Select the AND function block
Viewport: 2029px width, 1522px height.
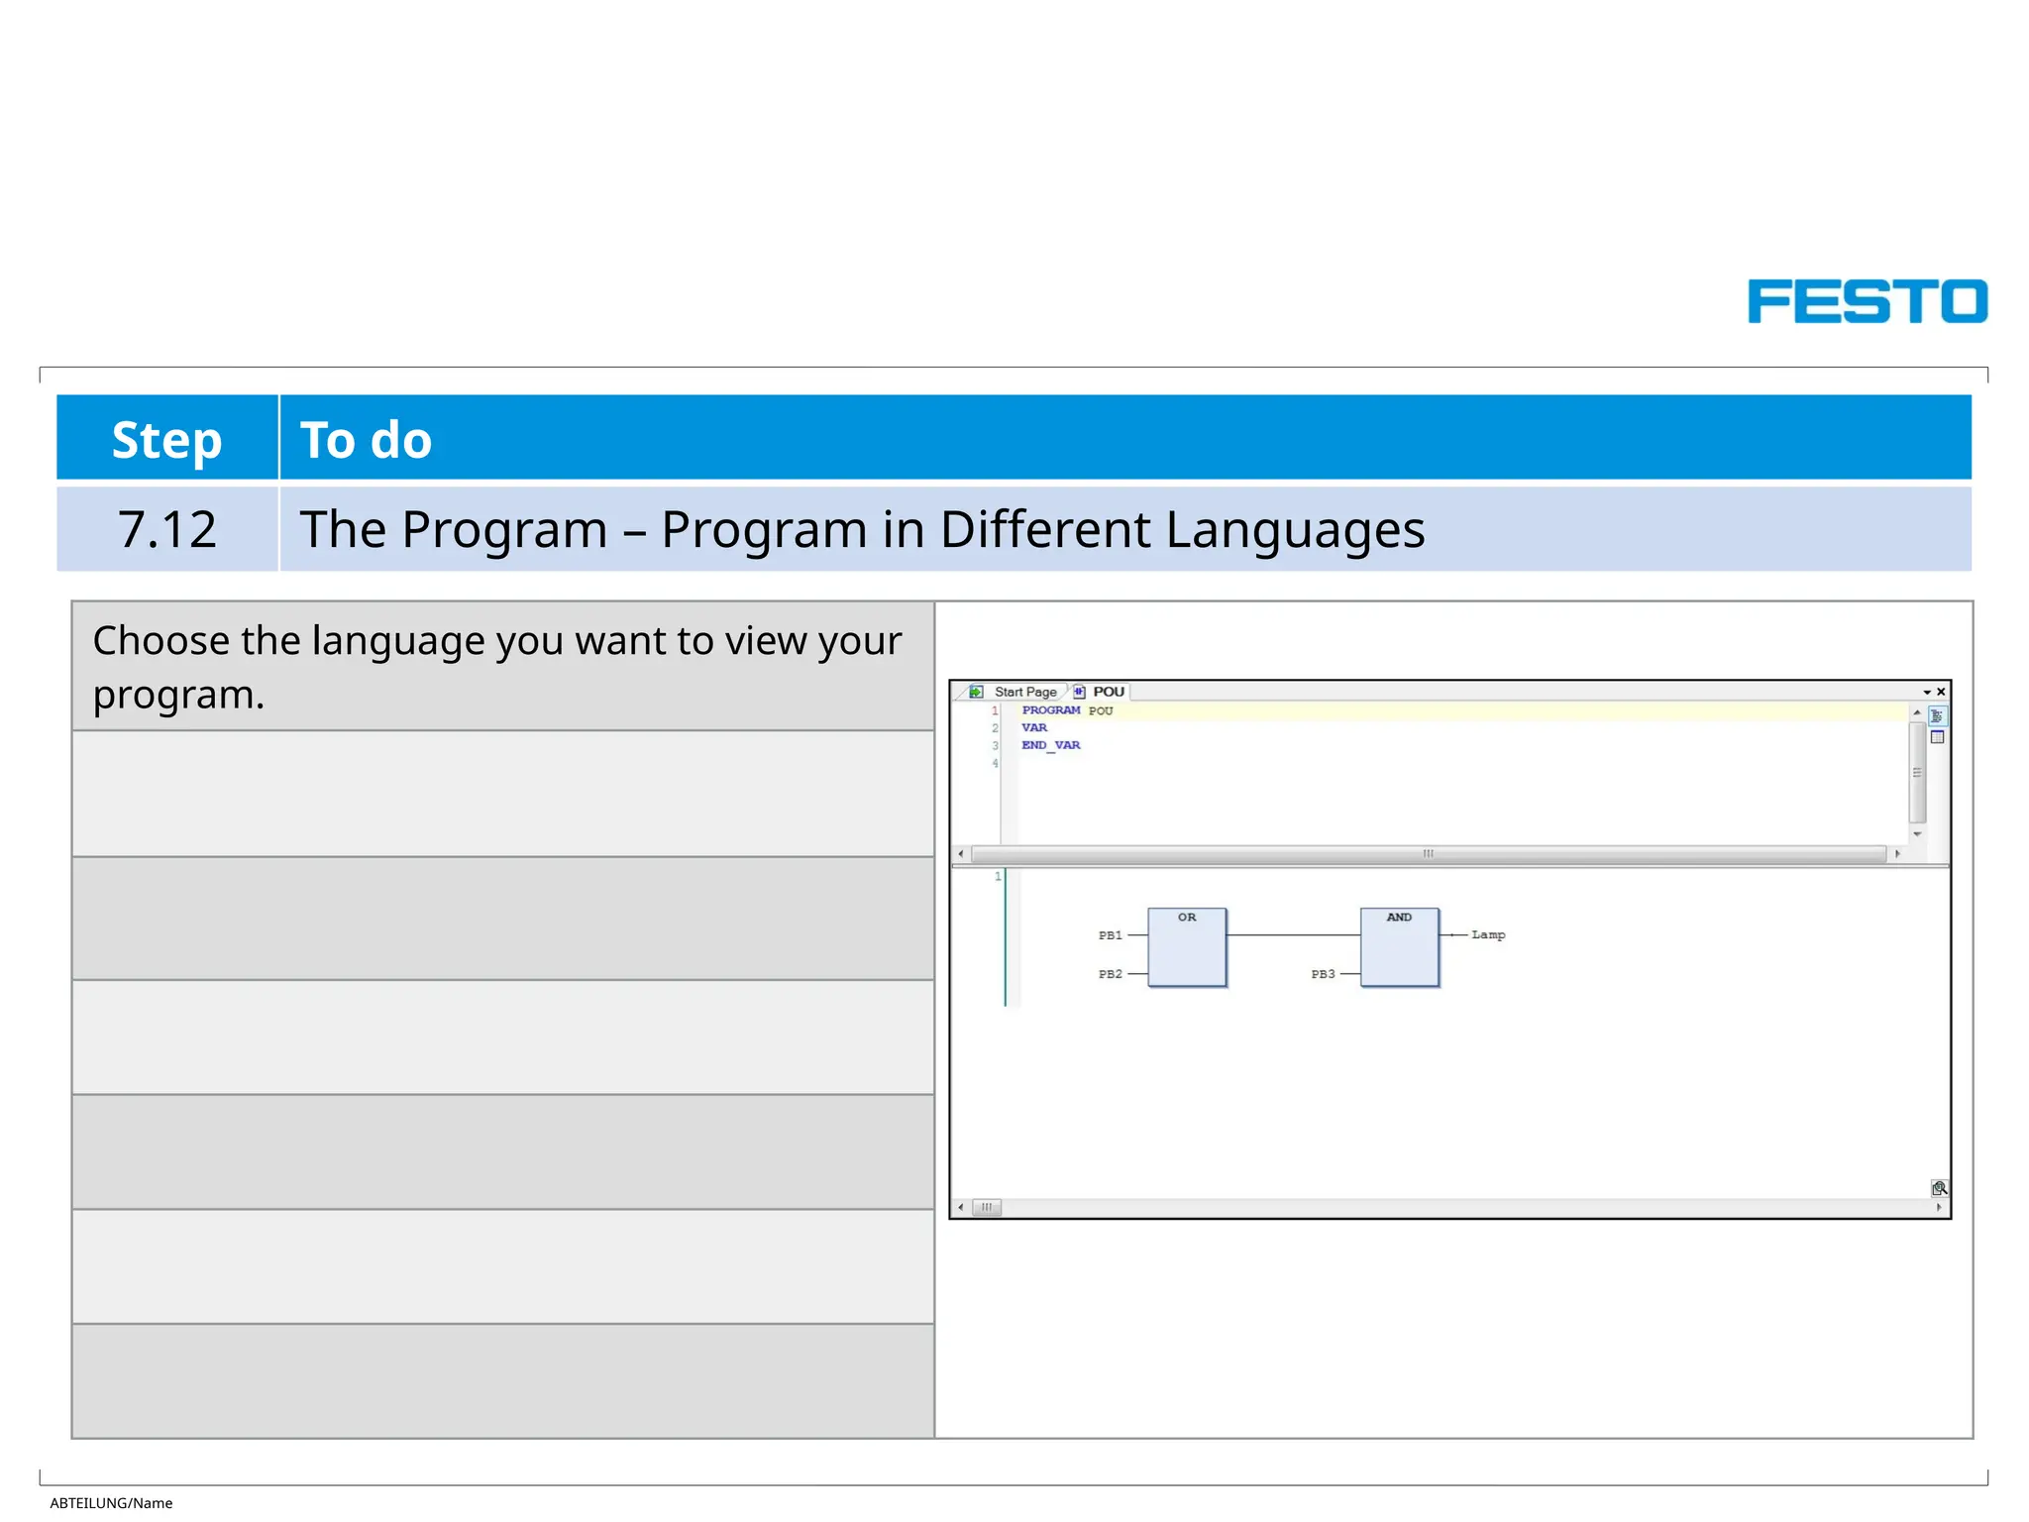point(1399,947)
